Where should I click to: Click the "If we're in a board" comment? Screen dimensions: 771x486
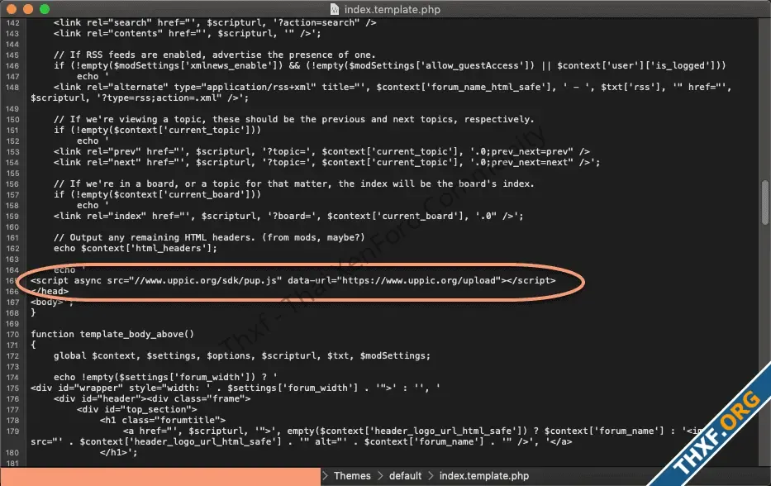pos(293,183)
